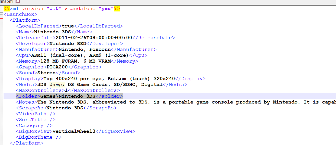
Task: Click the empty SortTitle tag
Action: (x=36, y=120)
